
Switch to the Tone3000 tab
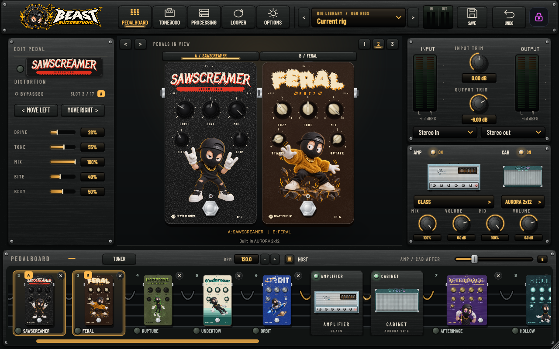(169, 17)
